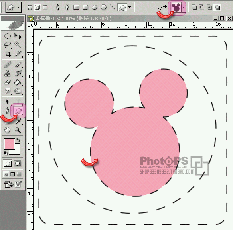Select the Eraser tool
233x230 pixels.
click(8, 82)
